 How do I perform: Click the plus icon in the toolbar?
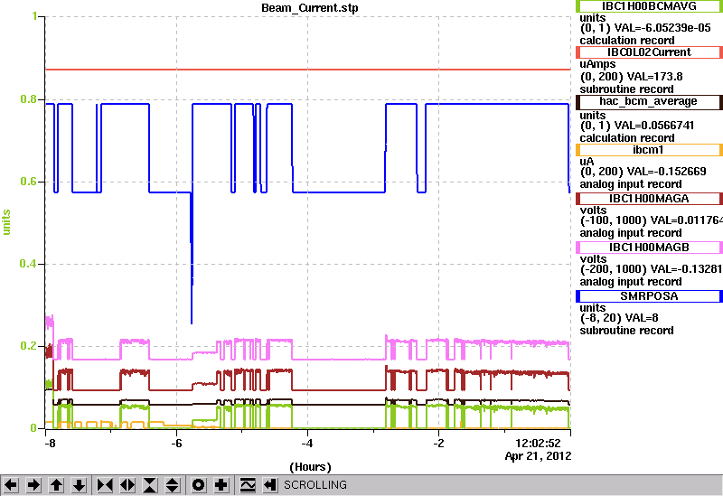pos(221,485)
